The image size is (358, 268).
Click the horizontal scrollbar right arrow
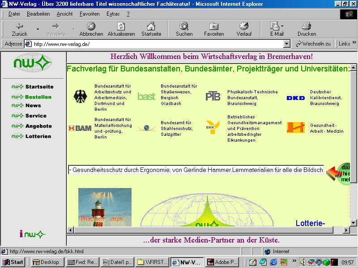click(x=346, y=230)
